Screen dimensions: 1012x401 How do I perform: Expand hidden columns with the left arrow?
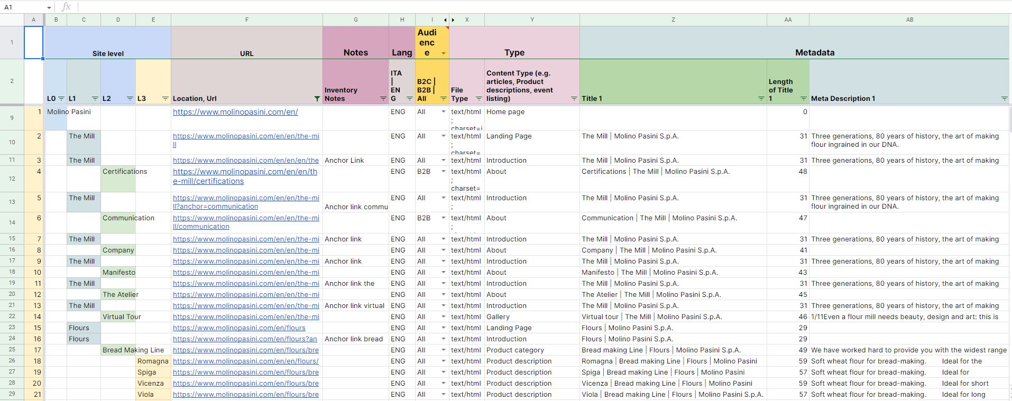[x=445, y=20]
